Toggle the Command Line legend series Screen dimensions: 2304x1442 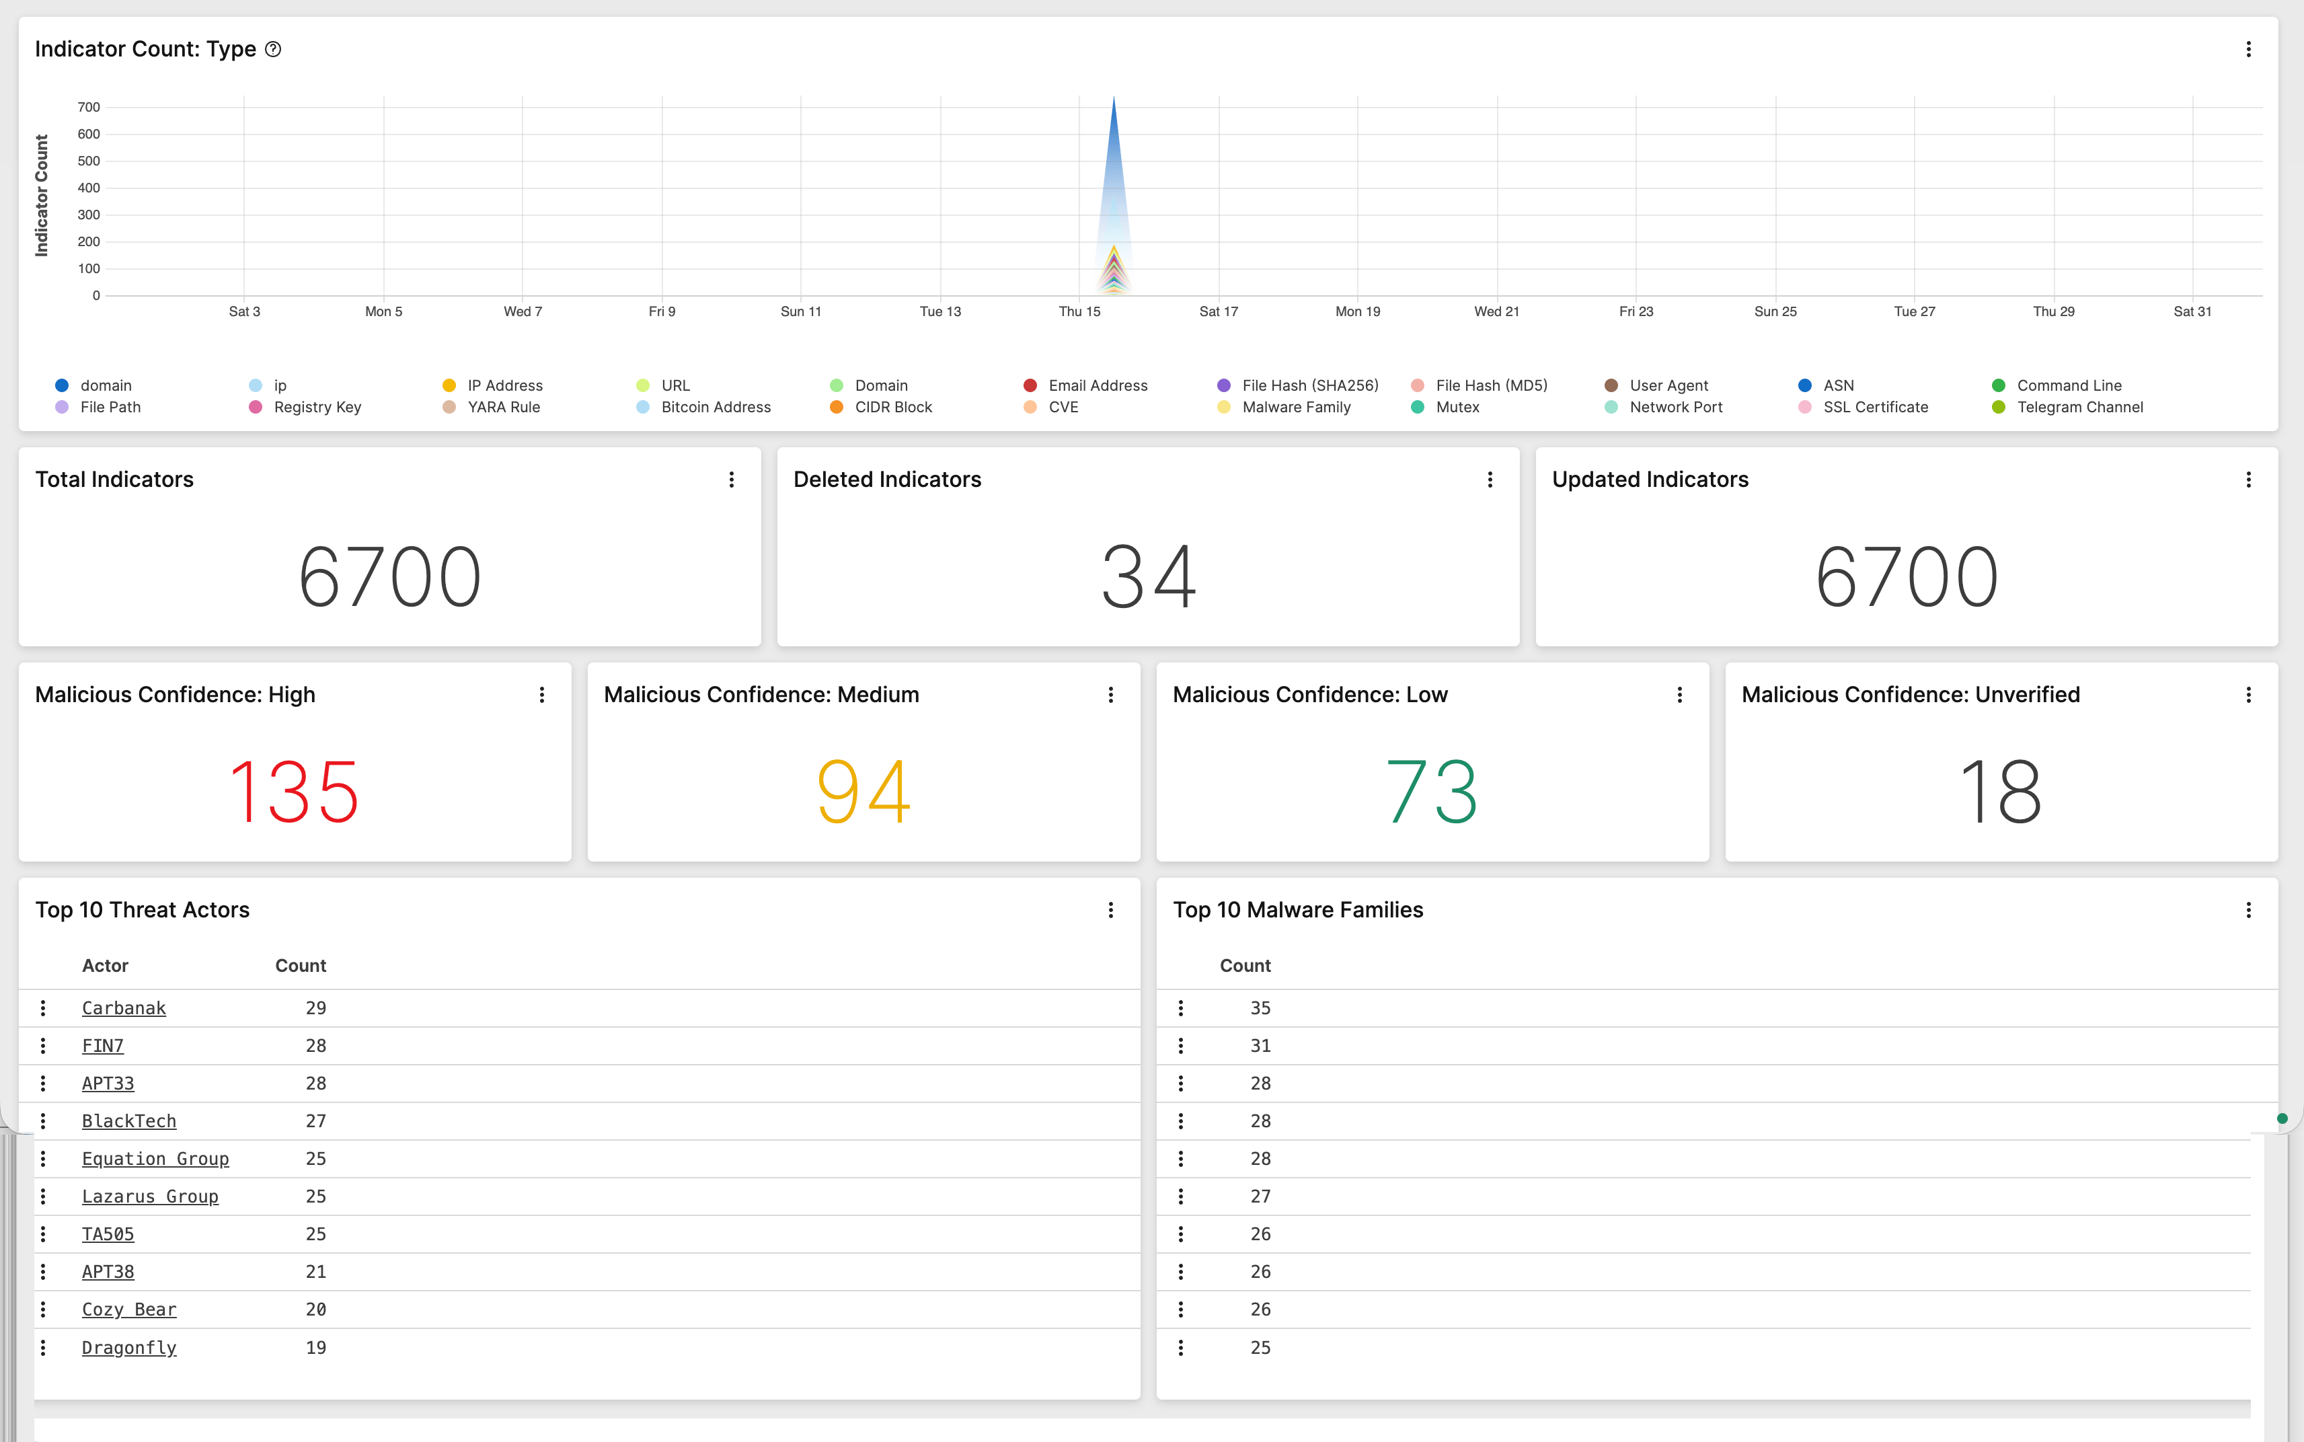pos(2057,385)
